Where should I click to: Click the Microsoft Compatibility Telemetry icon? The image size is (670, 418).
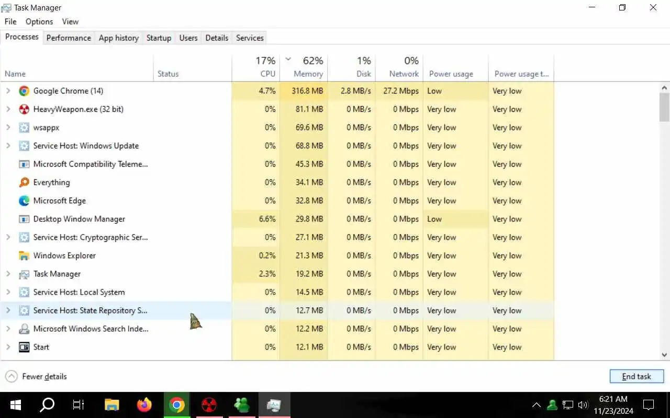pos(24,164)
